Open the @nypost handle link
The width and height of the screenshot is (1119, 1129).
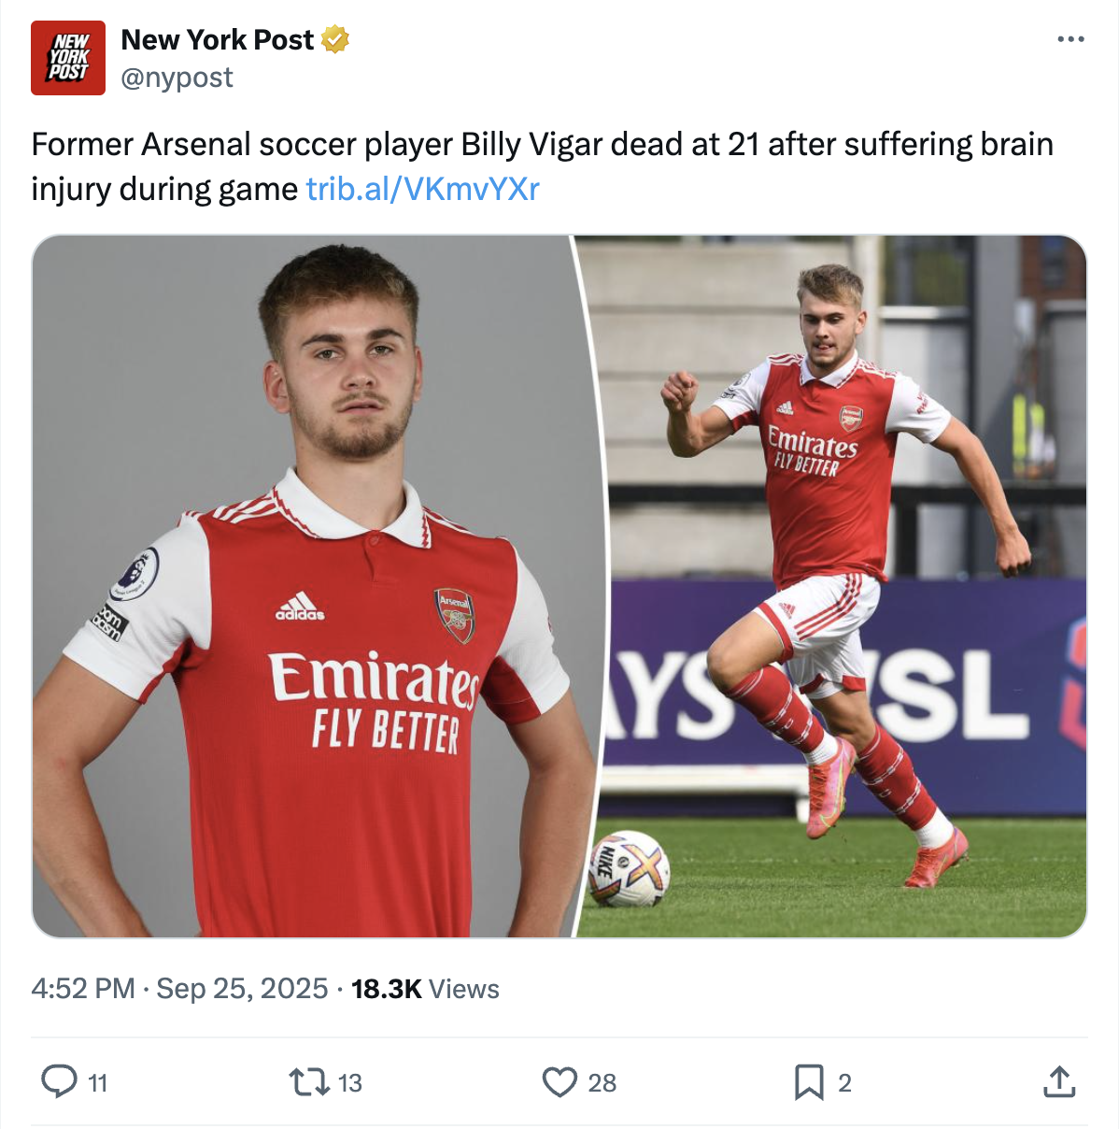click(x=177, y=78)
